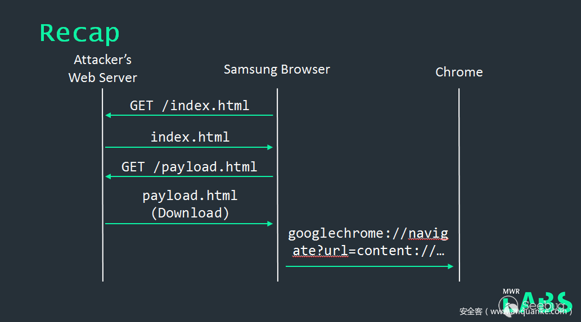Click the 'Recap' slide title

click(80, 34)
